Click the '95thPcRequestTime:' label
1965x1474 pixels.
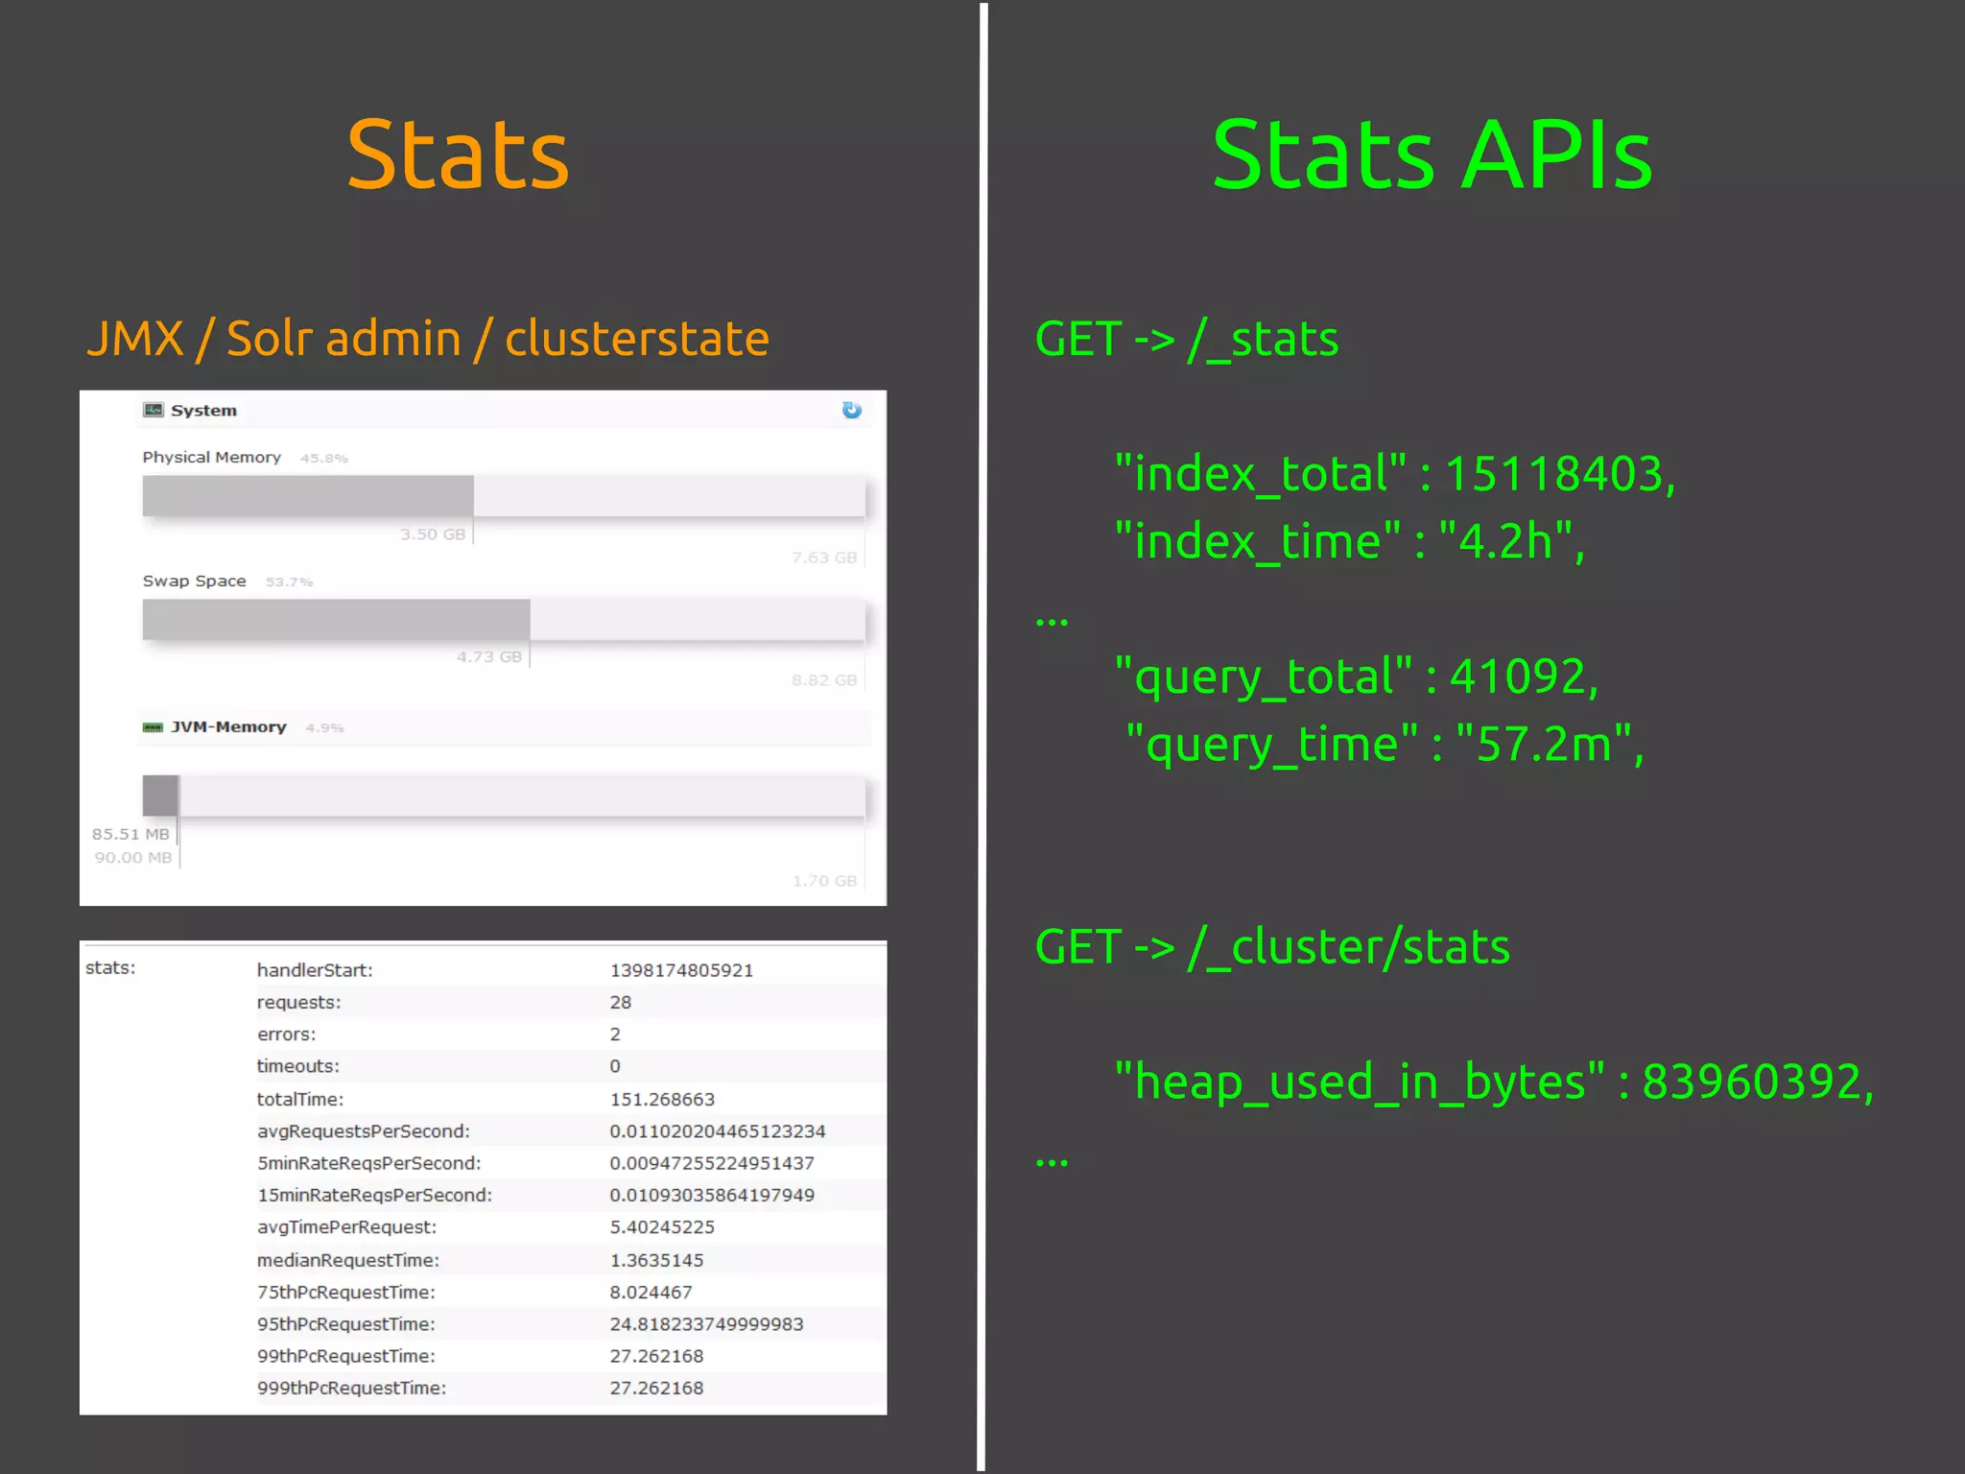coord(346,1324)
